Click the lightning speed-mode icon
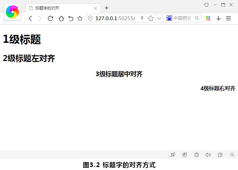 (x=142, y=18)
